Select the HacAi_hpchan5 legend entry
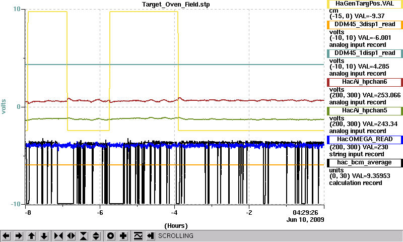This screenshot has width=403, height=242. pyautogui.click(x=365, y=111)
